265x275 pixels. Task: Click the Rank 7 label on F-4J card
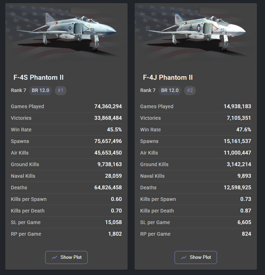(148, 91)
